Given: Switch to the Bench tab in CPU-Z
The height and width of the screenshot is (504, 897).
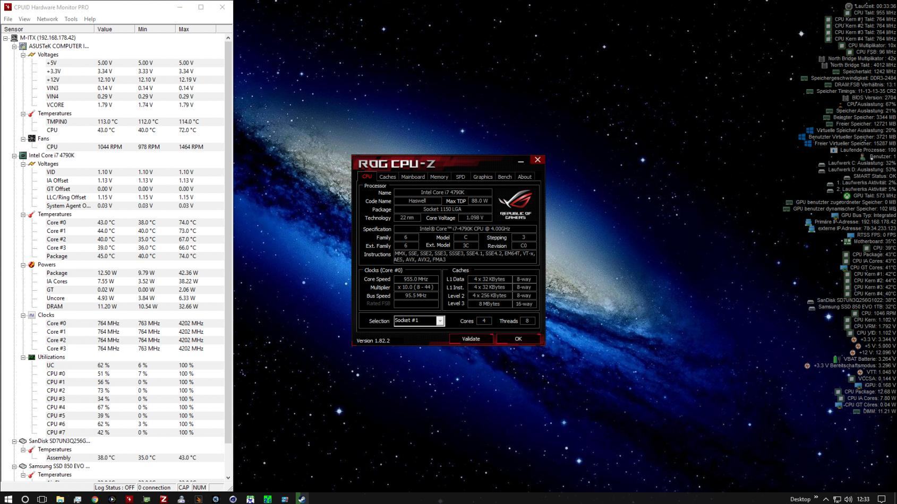Looking at the screenshot, I should tap(505, 177).
